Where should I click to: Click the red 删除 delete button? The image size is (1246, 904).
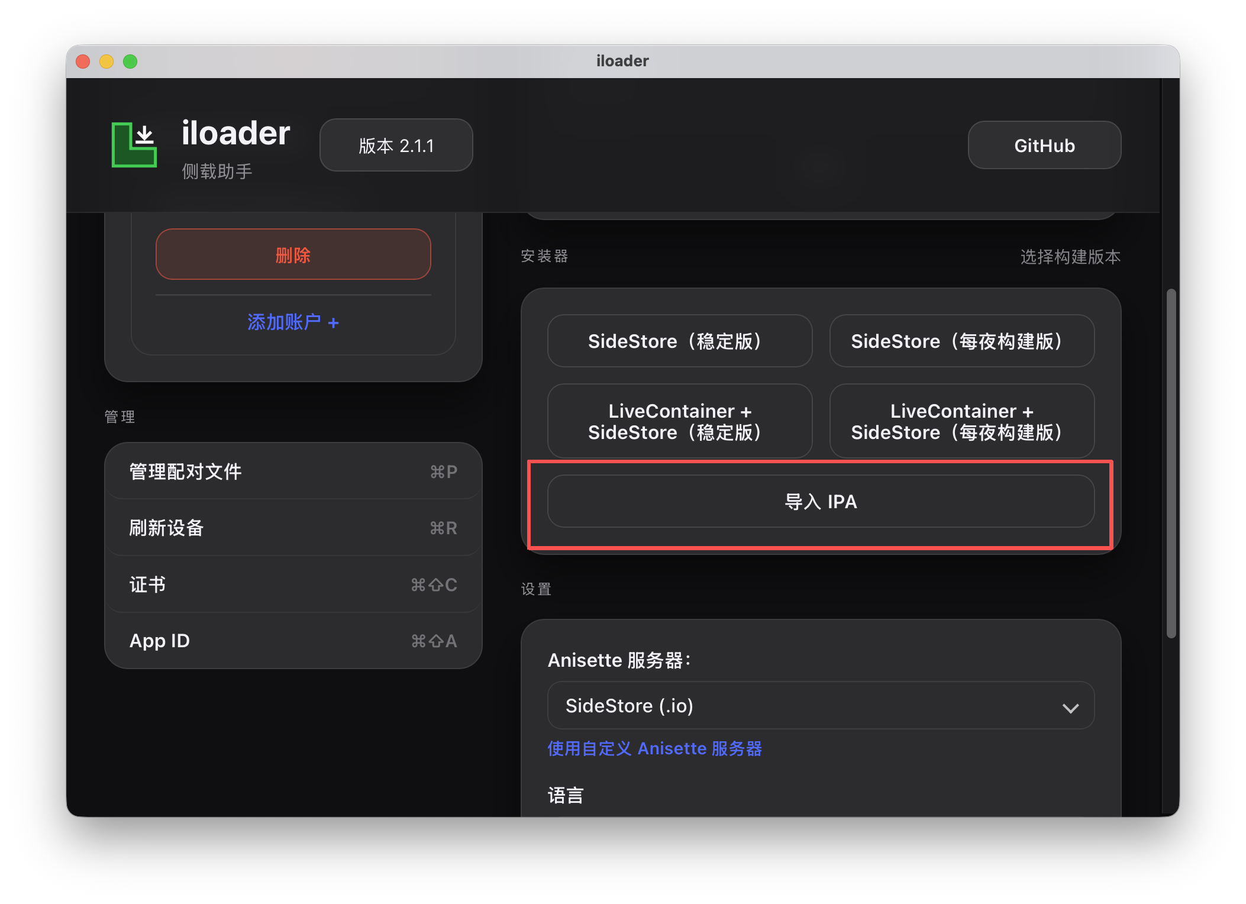(x=293, y=255)
